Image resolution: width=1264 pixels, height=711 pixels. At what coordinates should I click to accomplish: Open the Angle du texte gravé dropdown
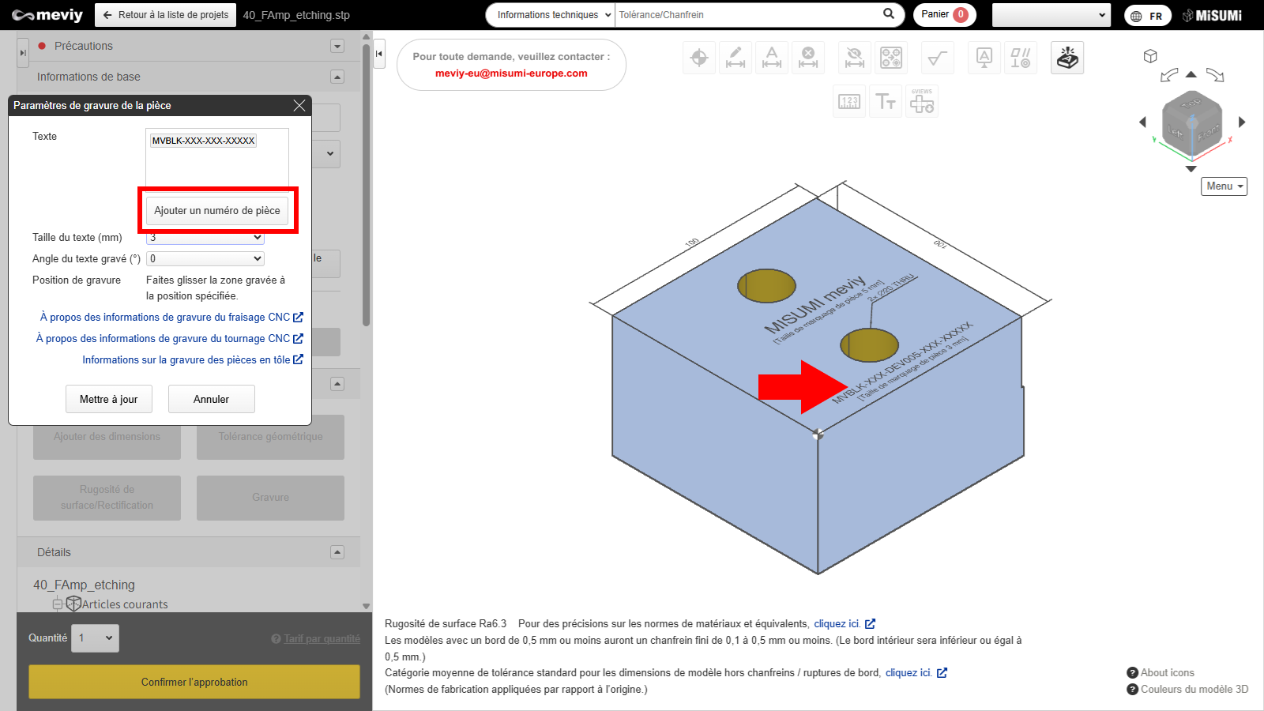click(x=205, y=258)
